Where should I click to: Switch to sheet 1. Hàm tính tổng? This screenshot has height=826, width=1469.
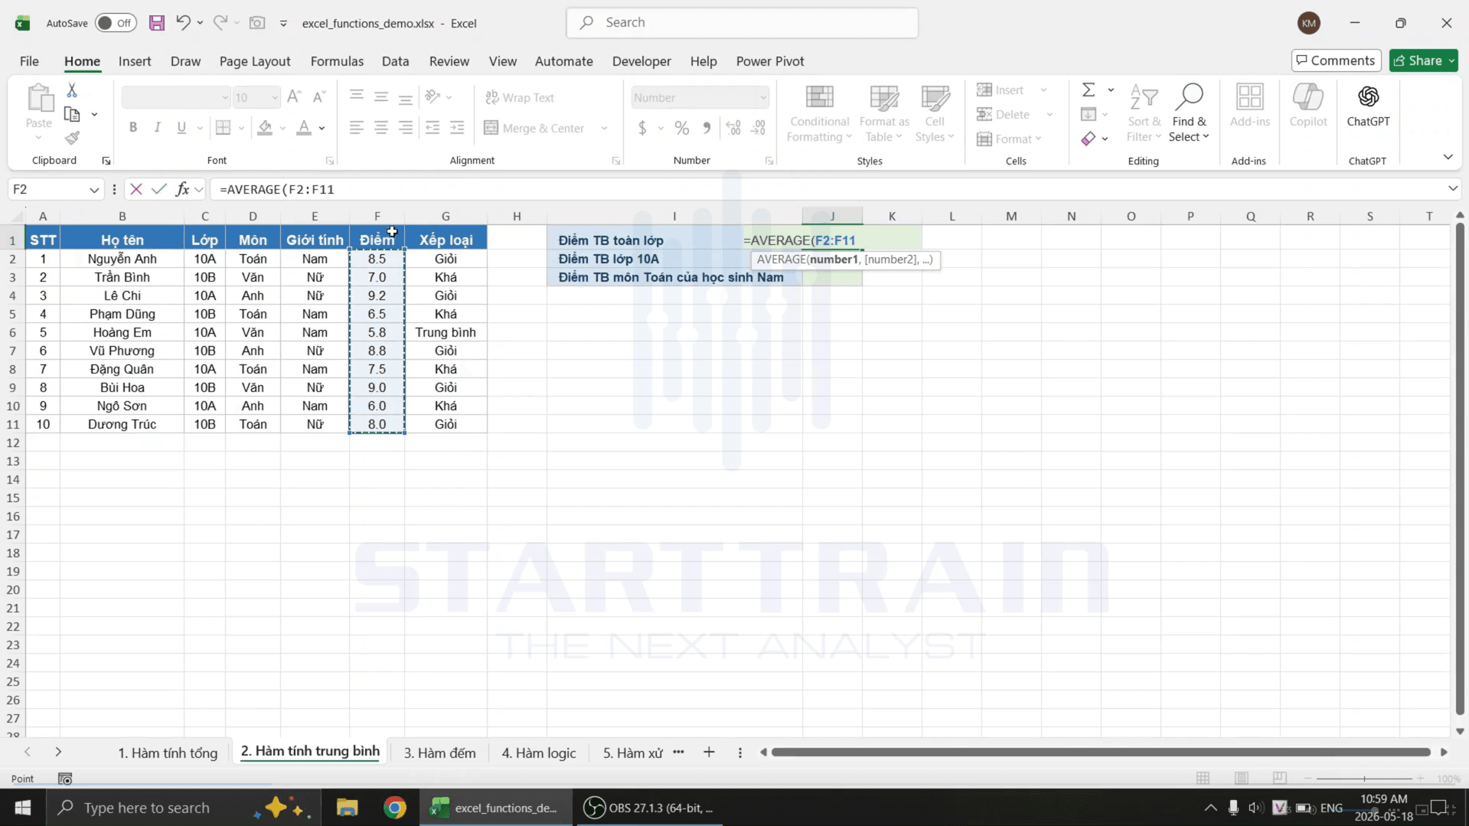(x=168, y=753)
